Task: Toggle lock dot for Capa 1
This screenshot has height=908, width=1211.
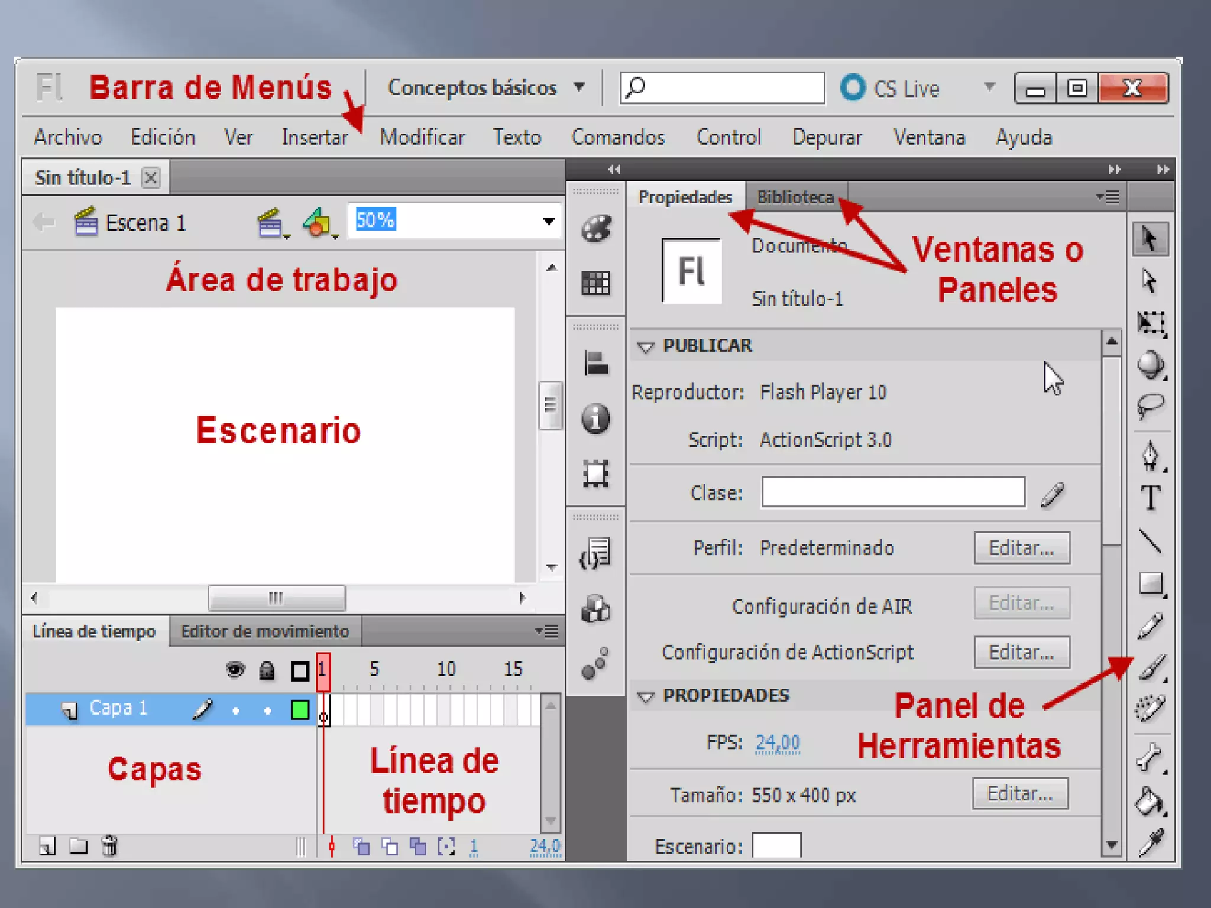Action: 267,710
